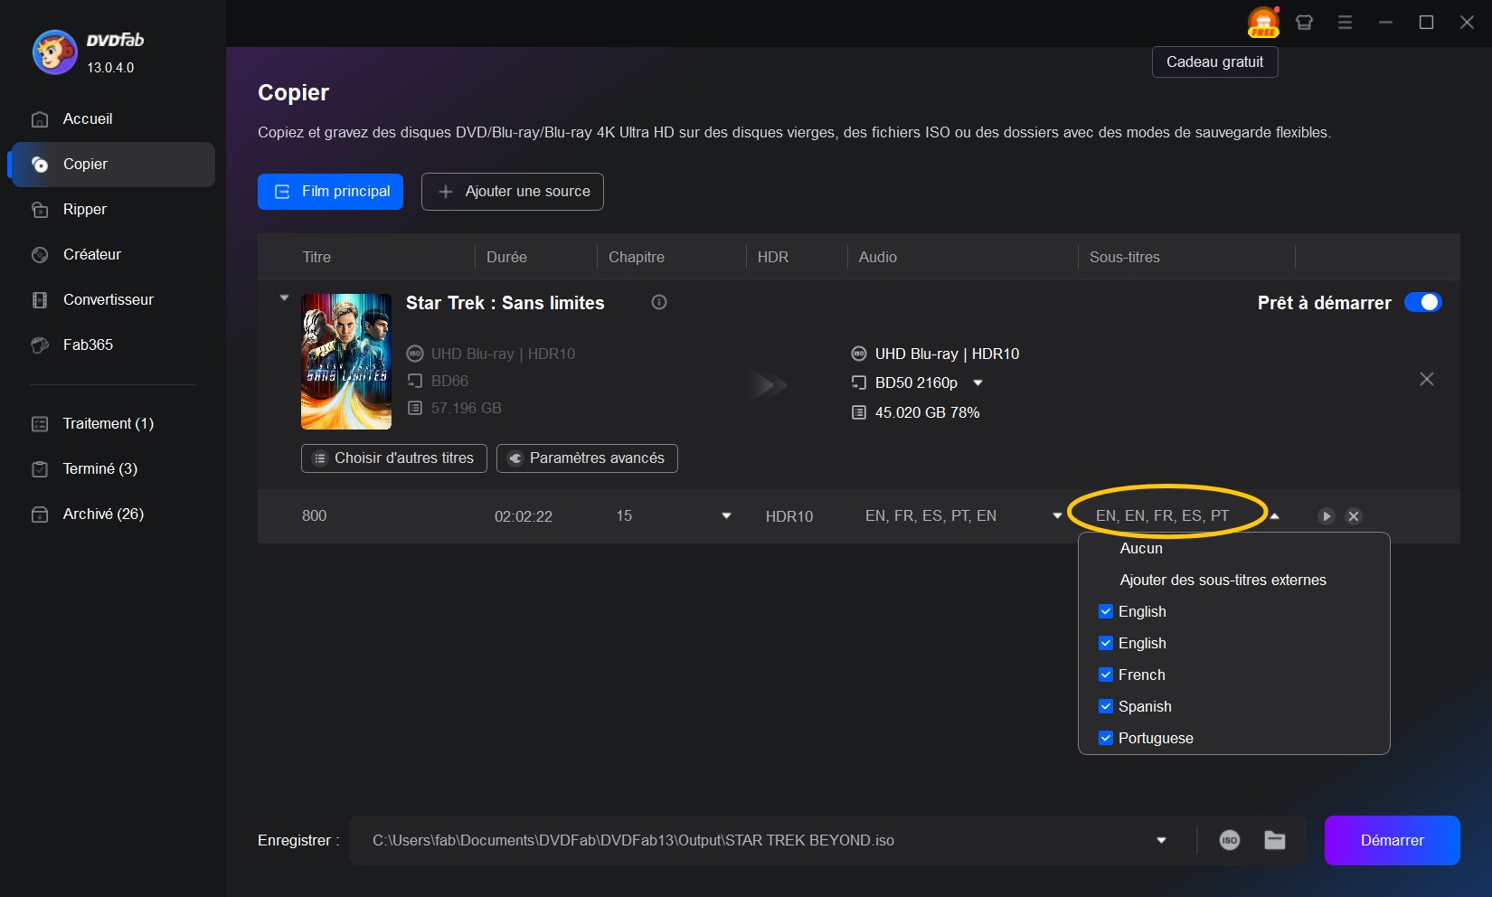Viewport: 1492px width, 897px height.
Task: Open the Accueil home screen
Action: [86, 118]
